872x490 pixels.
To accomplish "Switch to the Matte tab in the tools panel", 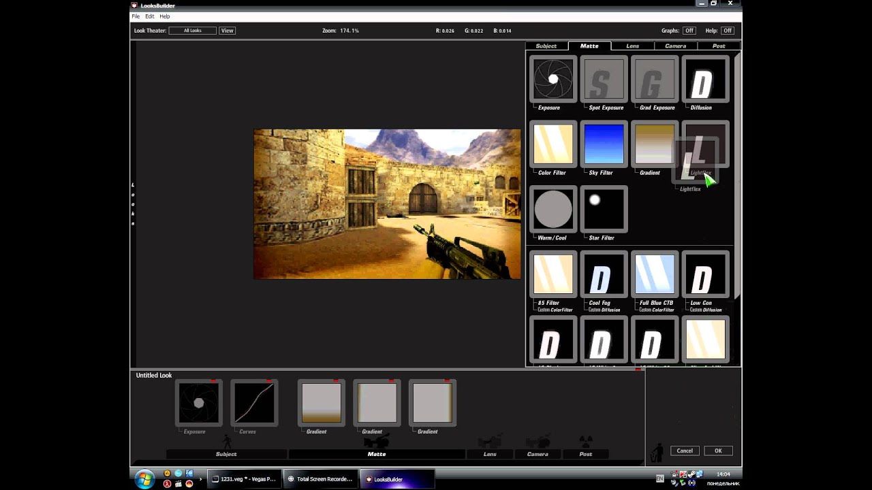I will click(589, 46).
